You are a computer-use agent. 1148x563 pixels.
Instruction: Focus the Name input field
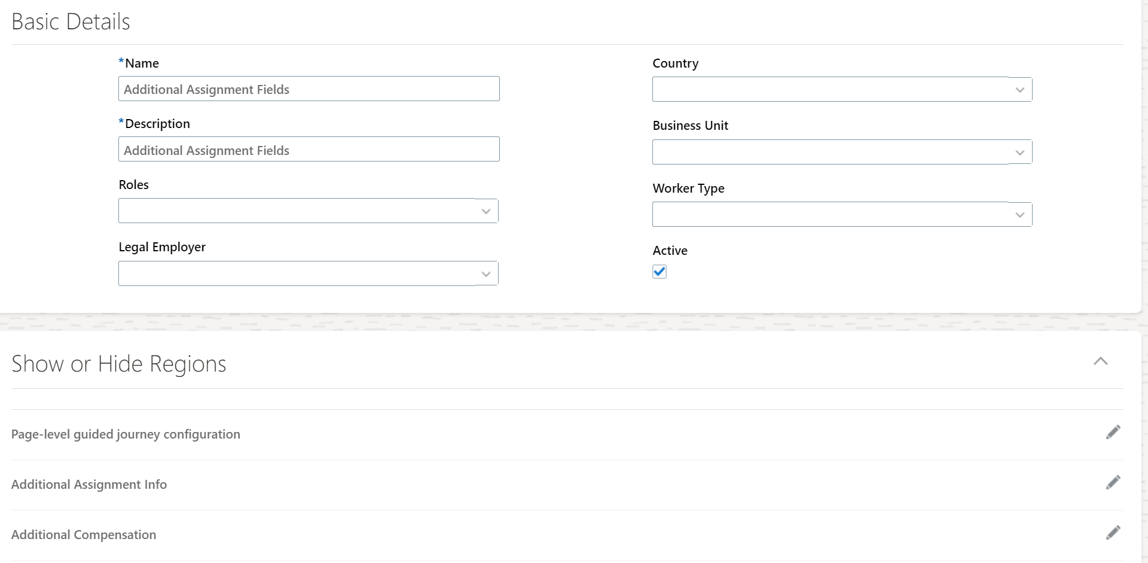click(x=309, y=89)
